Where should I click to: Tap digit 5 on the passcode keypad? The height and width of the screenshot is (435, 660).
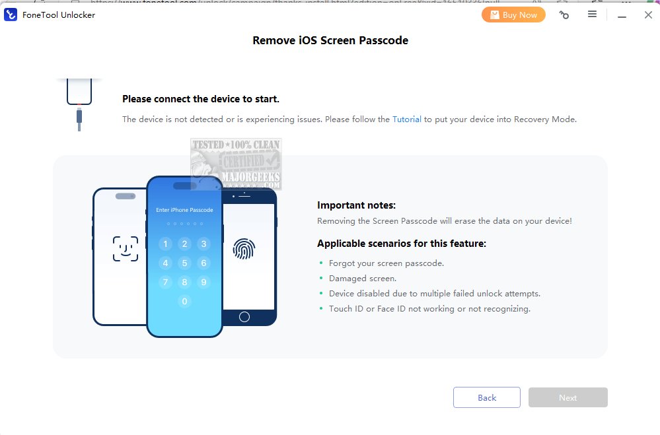184,263
